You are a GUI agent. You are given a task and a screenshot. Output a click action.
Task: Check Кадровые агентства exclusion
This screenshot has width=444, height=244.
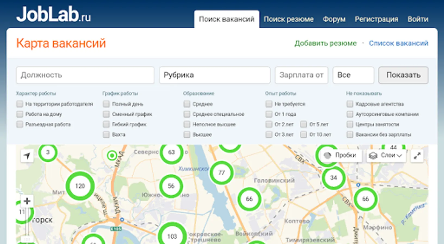point(350,104)
